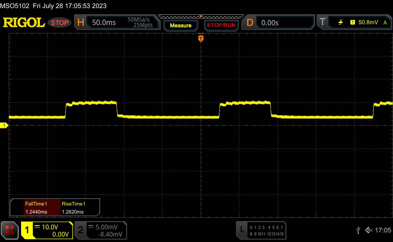Click the waveform memory position bar
The width and height of the screenshot is (393, 242).
(x=201, y=17)
